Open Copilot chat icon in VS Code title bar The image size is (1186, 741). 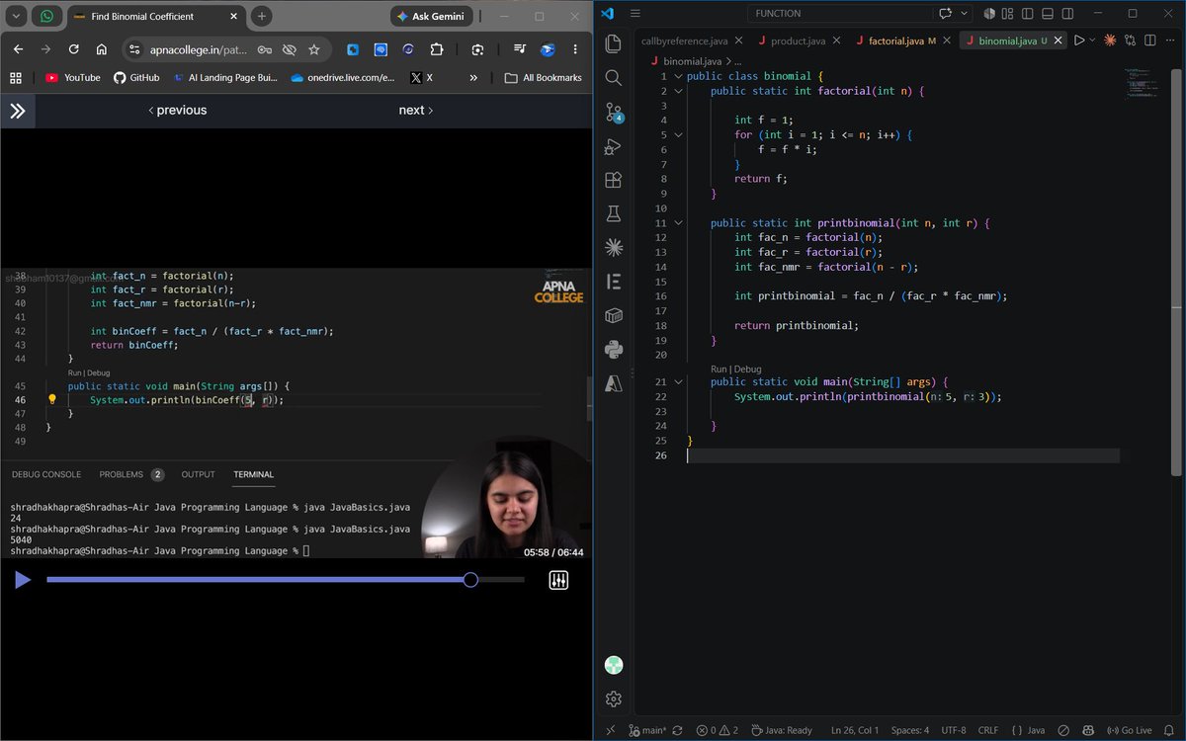945,14
